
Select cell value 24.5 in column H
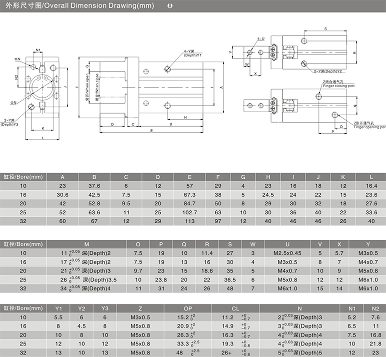pos(268,195)
